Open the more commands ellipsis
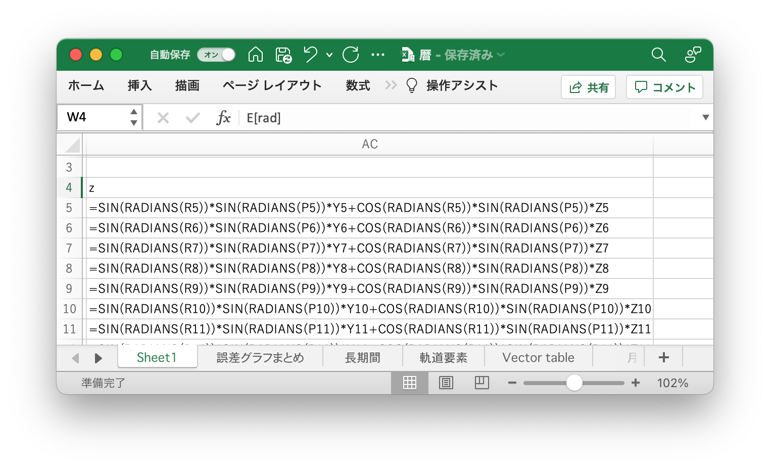Image resolution: width=770 pixels, height=469 pixels. pos(378,55)
